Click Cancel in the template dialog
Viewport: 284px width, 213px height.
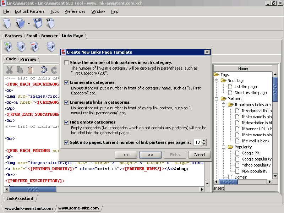(199, 155)
